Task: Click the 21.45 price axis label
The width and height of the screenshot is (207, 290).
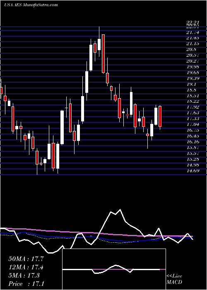Action: click(x=193, y=38)
